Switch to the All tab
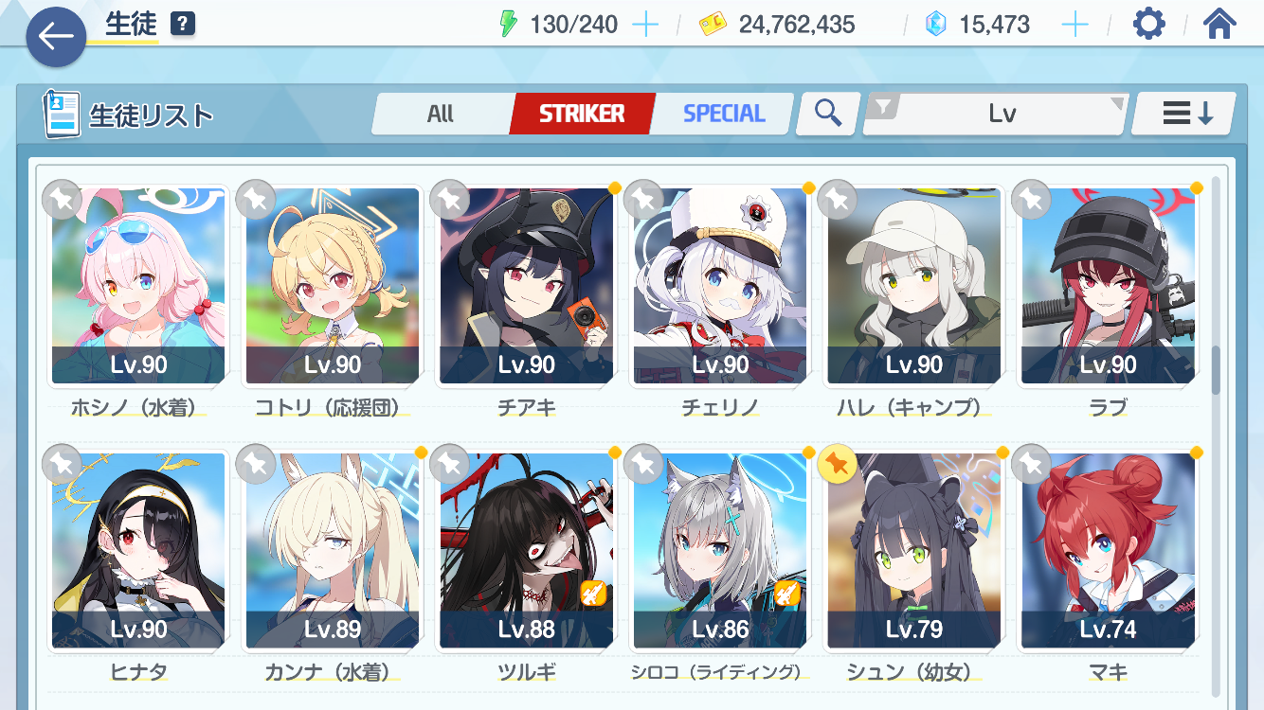Image resolution: width=1264 pixels, height=710 pixels. click(441, 114)
